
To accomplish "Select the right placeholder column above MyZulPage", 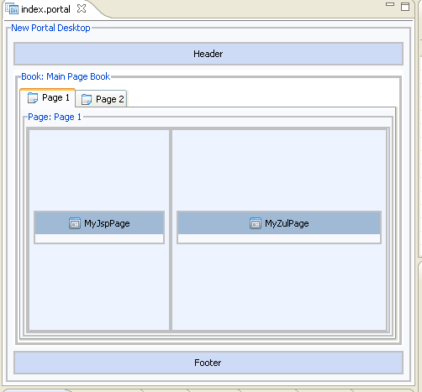I will click(279, 170).
